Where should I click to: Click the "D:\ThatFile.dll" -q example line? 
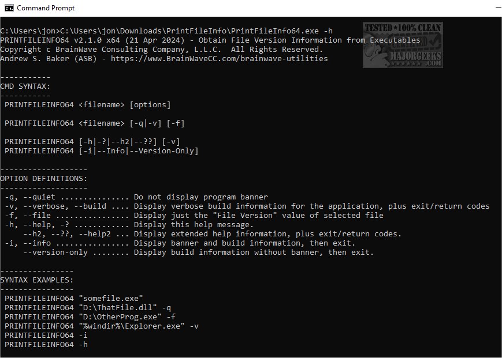[x=87, y=307]
